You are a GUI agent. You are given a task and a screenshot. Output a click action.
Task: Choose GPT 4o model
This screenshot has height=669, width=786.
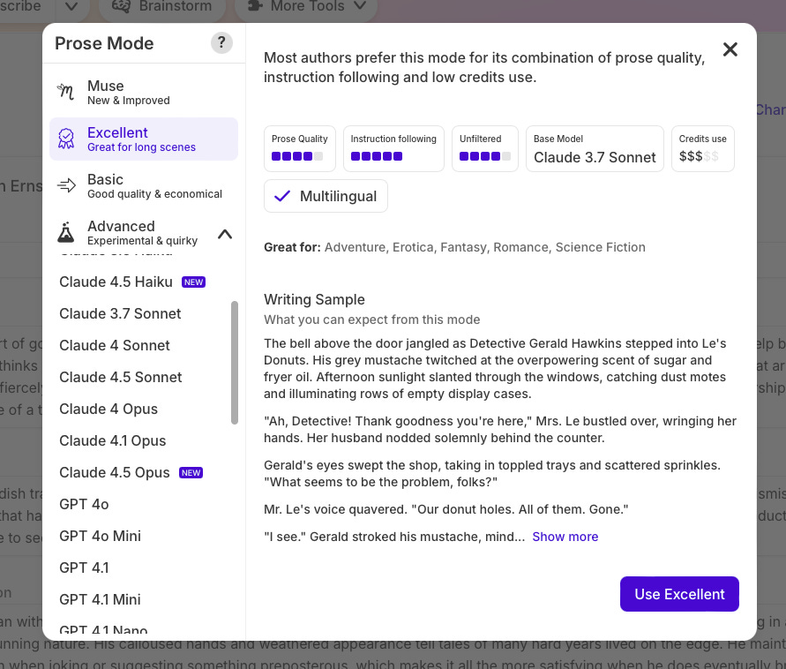[x=84, y=504]
